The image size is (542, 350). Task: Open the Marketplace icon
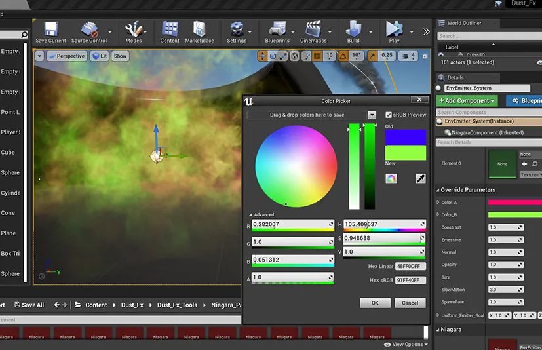tap(199, 32)
